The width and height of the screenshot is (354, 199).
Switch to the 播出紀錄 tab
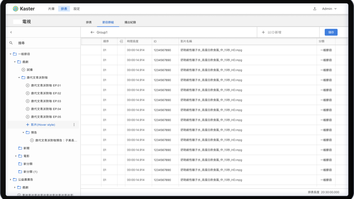pyautogui.click(x=130, y=22)
